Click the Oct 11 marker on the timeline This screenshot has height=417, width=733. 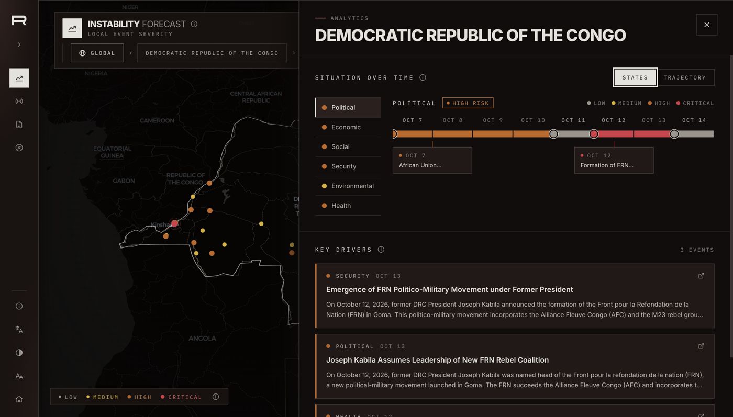coord(553,134)
